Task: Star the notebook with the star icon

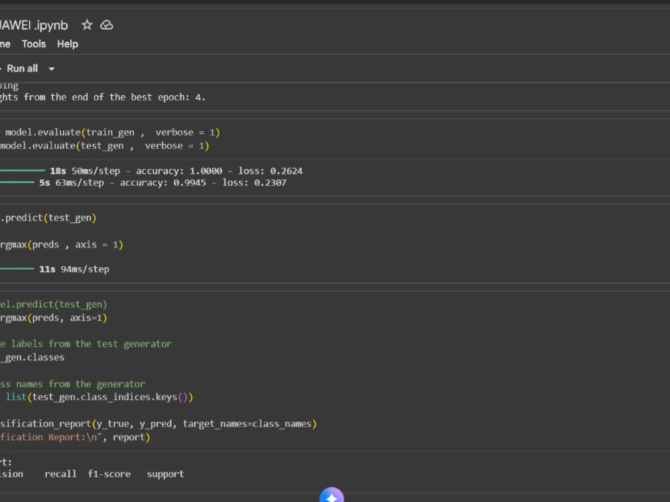Action: click(x=86, y=25)
